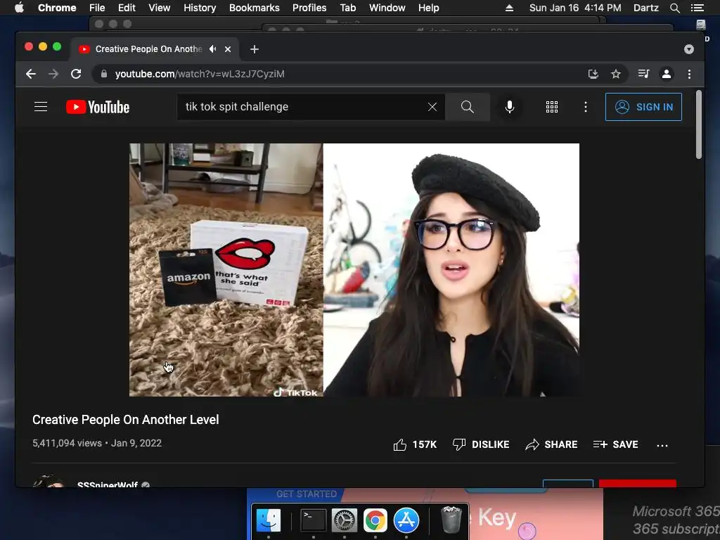Open the Bookmarks menu
This screenshot has height=540, width=720.
coord(255,8)
